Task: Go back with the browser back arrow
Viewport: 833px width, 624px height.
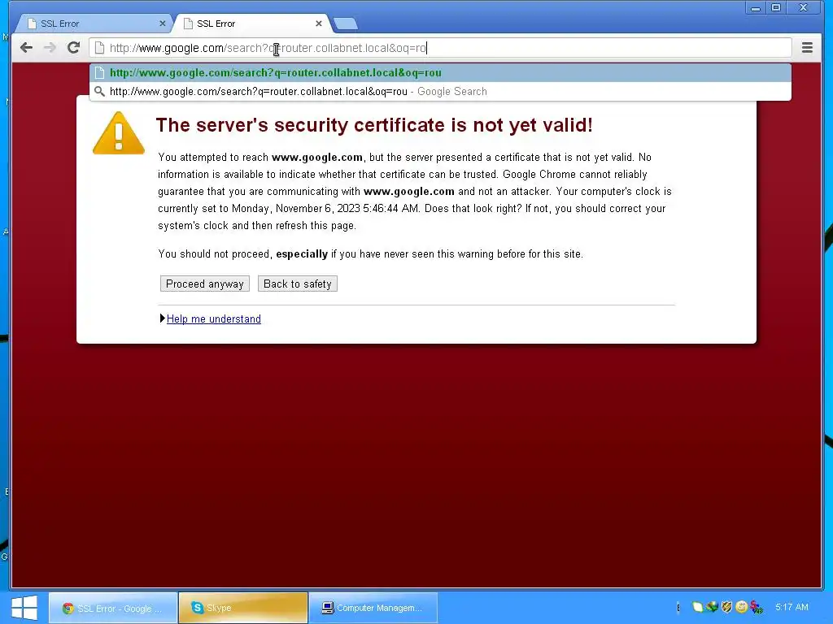Action: pos(27,48)
